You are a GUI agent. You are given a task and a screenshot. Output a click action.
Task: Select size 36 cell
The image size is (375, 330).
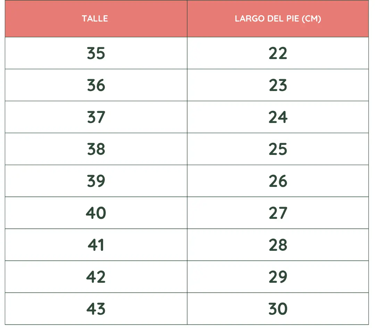click(x=96, y=85)
